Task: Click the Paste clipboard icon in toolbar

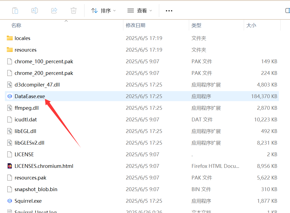Action: coord(15,11)
